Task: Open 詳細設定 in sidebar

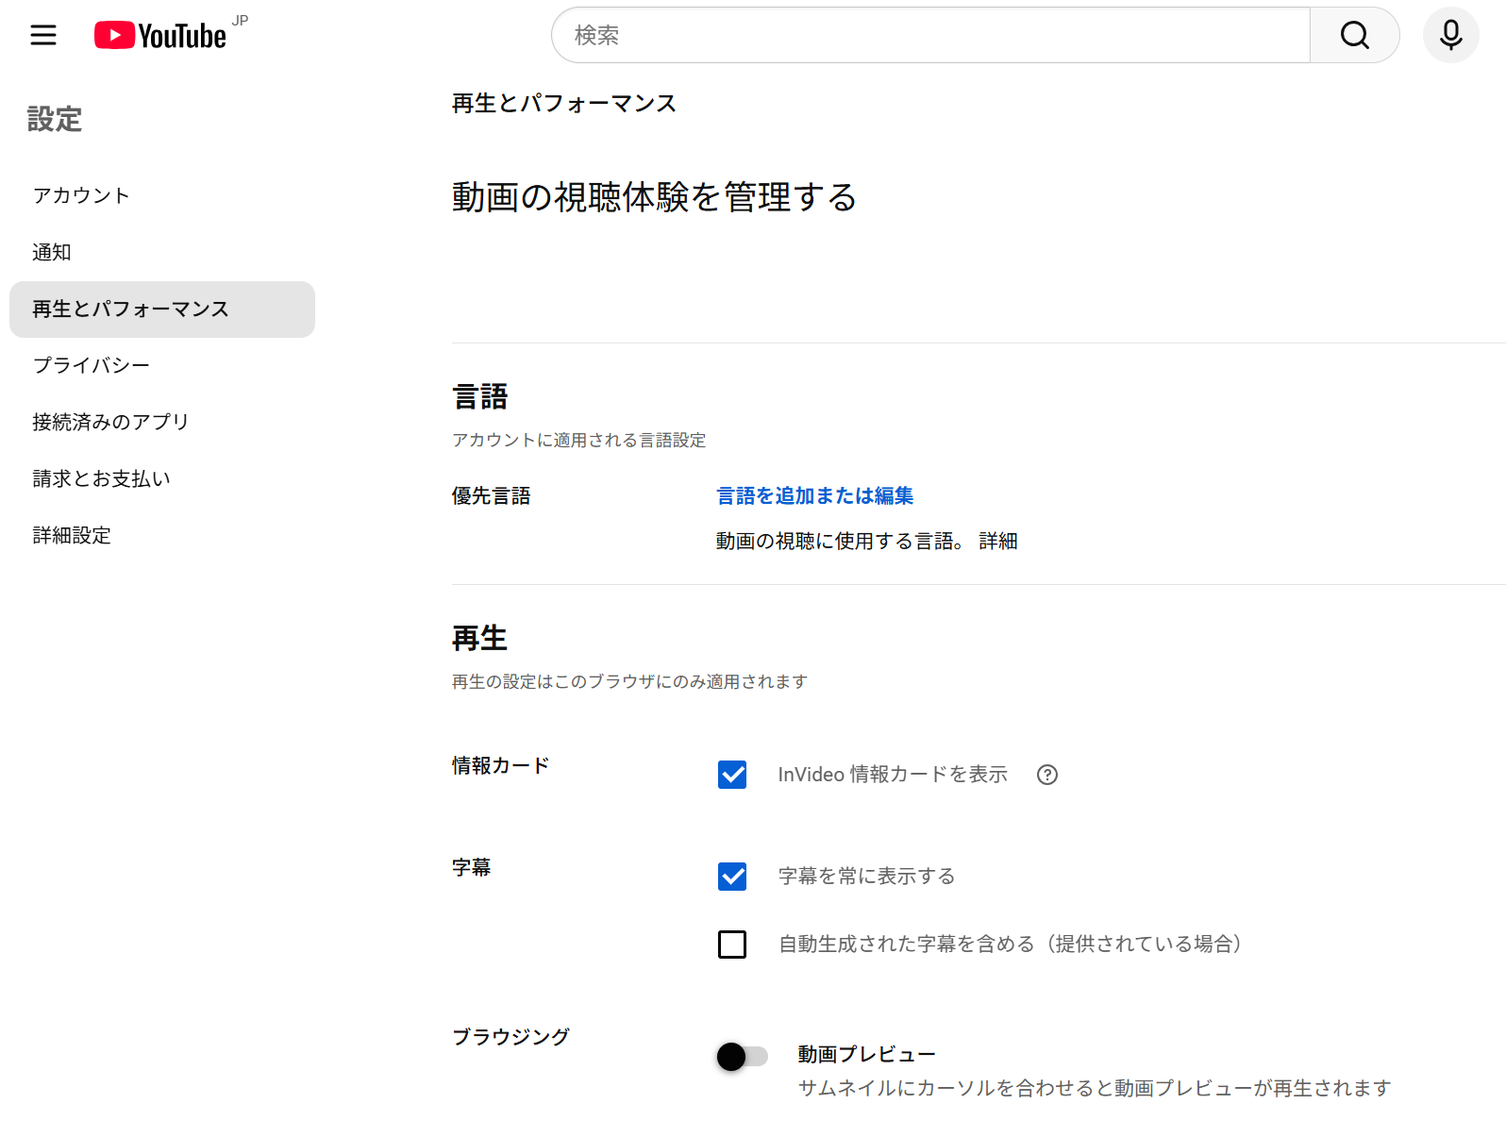Action: click(72, 535)
